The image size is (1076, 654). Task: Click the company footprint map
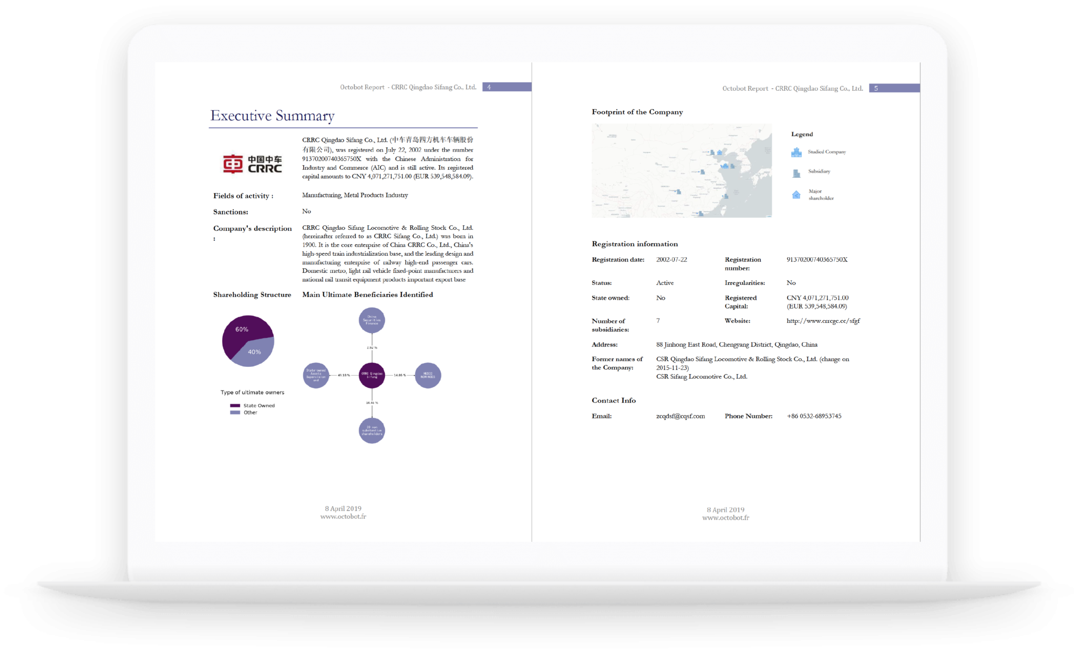[x=681, y=171]
